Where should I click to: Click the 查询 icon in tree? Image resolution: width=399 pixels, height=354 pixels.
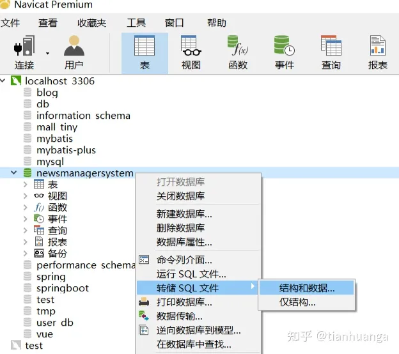click(x=39, y=230)
